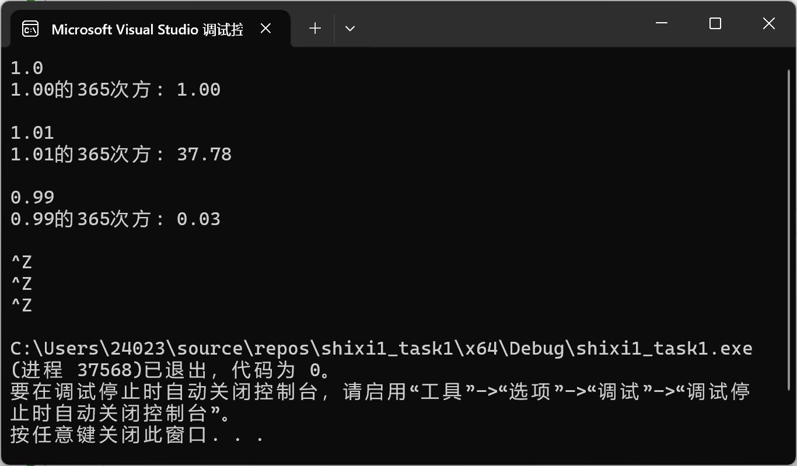The height and width of the screenshot is (466, 797).
Task: Click the result value 37.78
Action: coord(204,155)
